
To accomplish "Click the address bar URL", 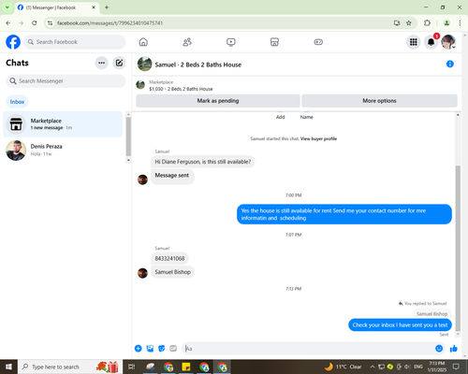I will (x=110, y=23).
